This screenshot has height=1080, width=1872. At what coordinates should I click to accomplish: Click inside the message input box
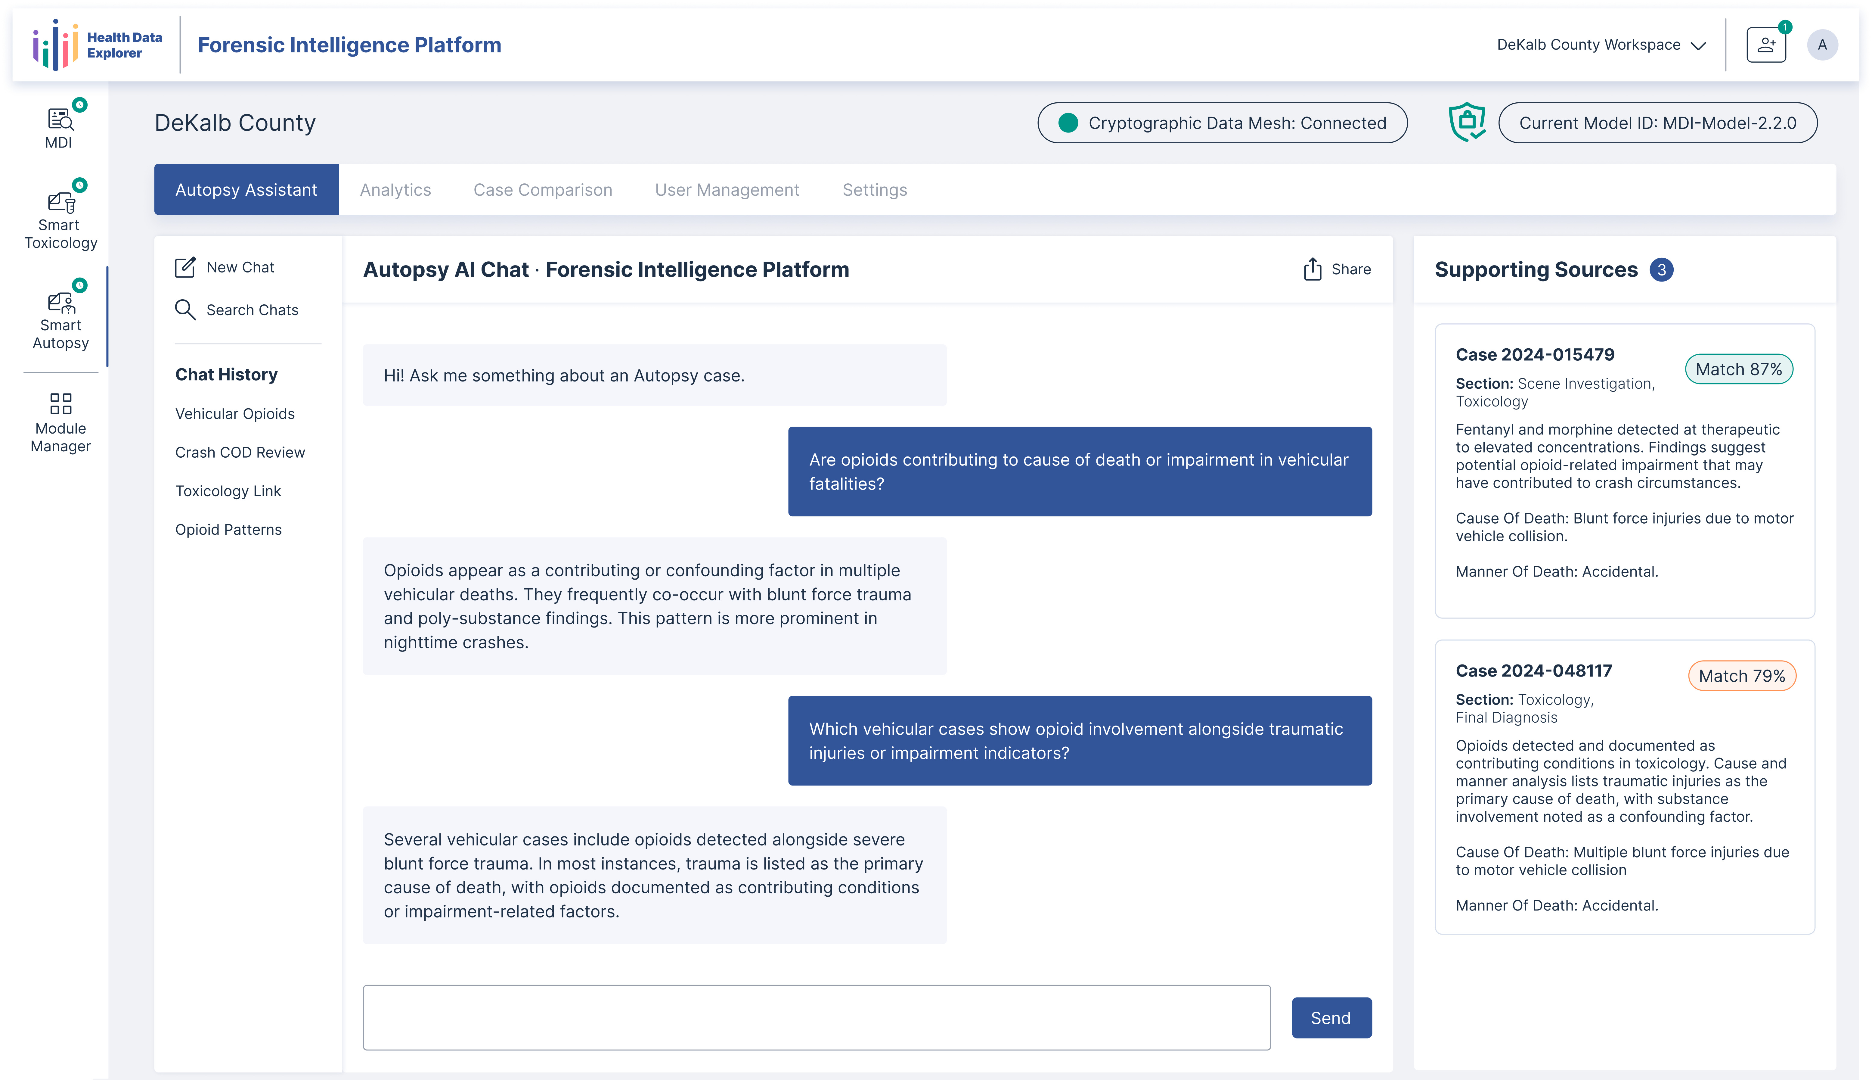click(816, 1017)
